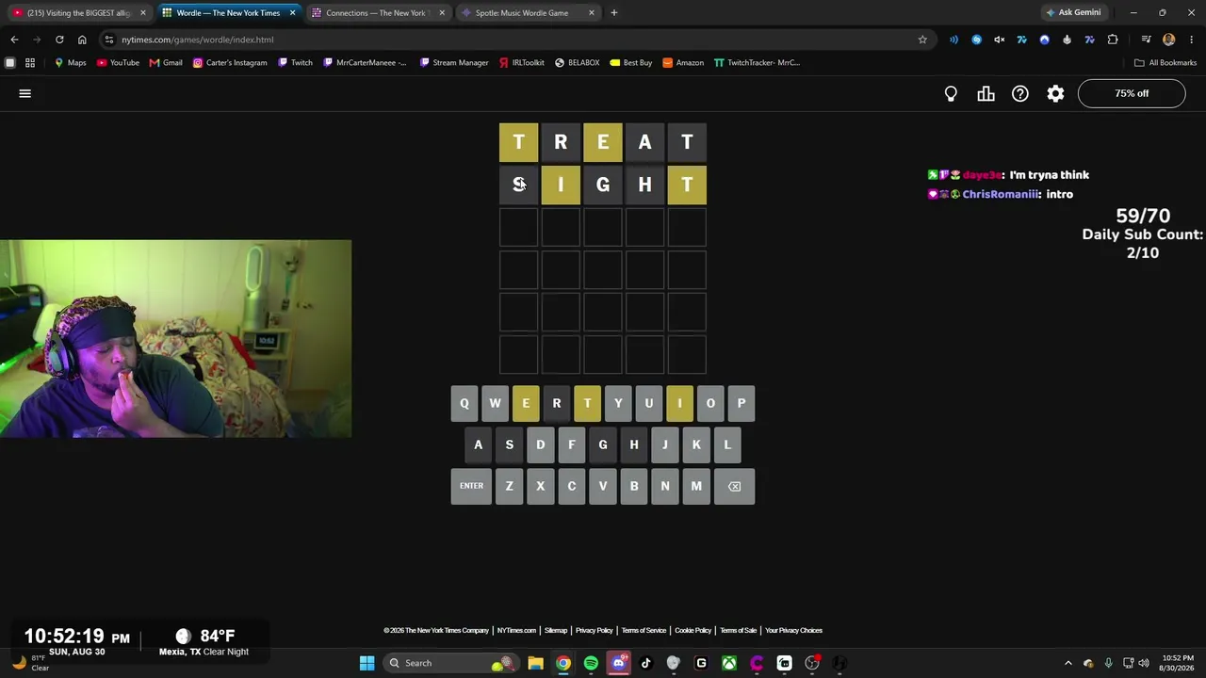Open Wordle settings gear icon

click(1055, 93)
